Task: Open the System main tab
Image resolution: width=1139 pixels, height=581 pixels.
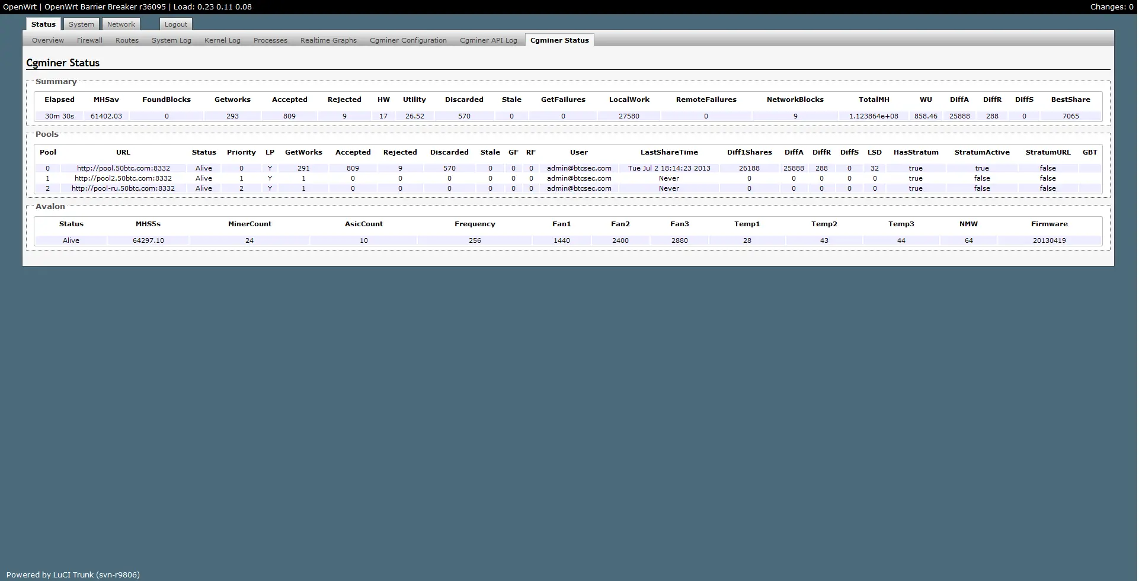Action: coord(81,24)
